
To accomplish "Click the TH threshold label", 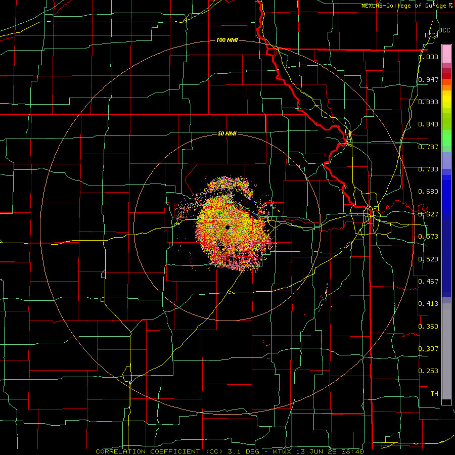I will click(434, 393).
